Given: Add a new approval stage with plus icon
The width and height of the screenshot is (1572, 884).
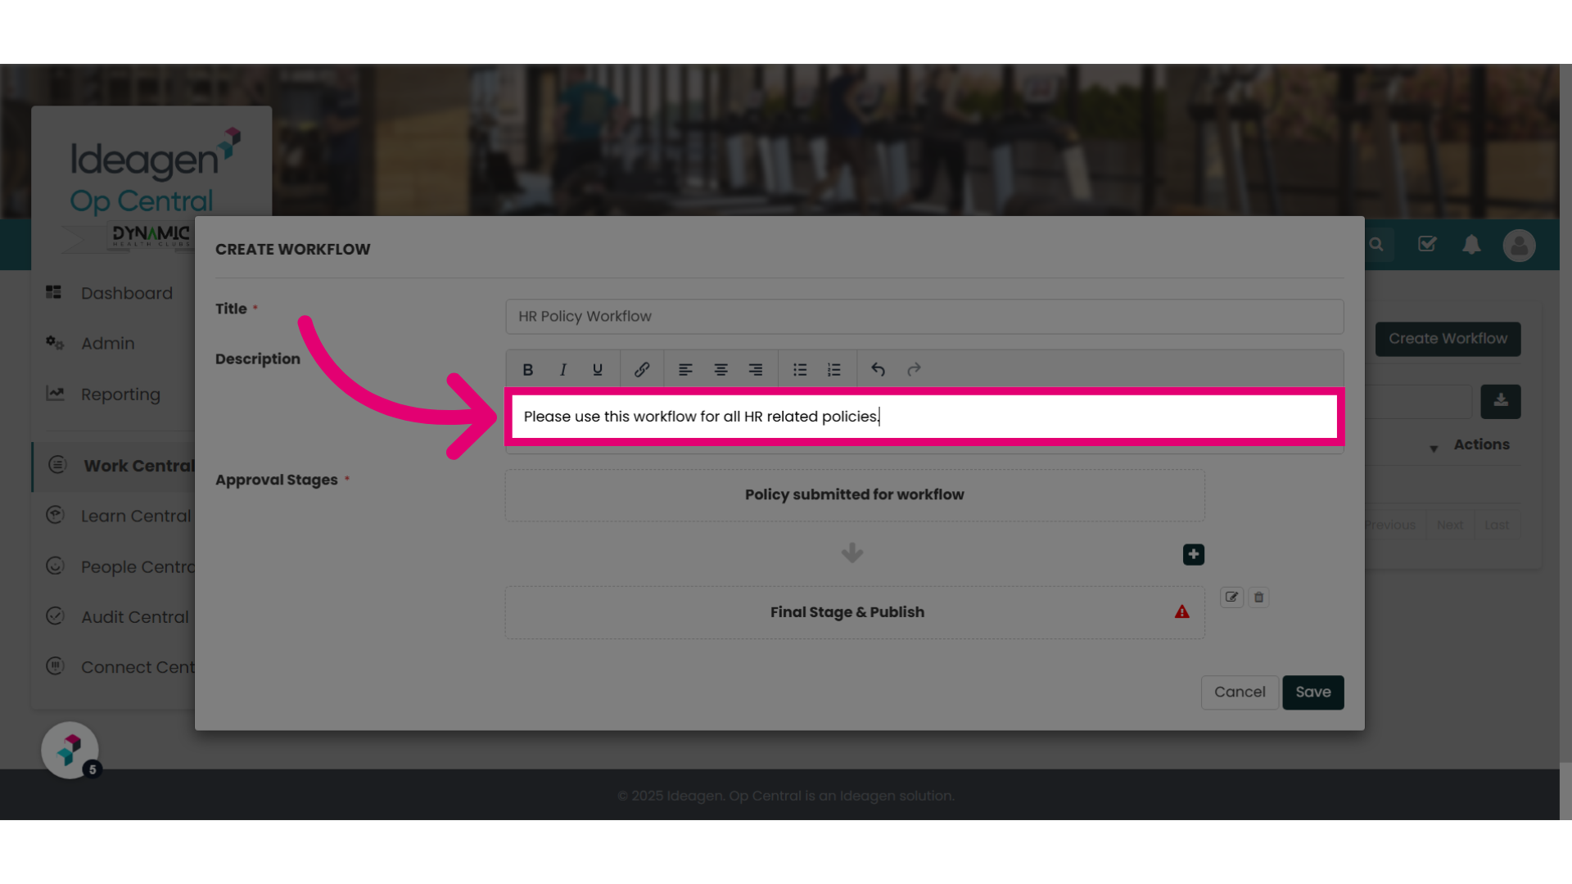Looking at the screenshot, I should tap(1194, 555).
